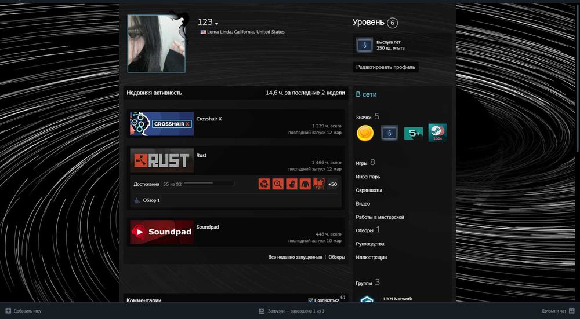Click the Soundpad game title text
The height and width of the screenshot is (319, 580).
(208, 227)
